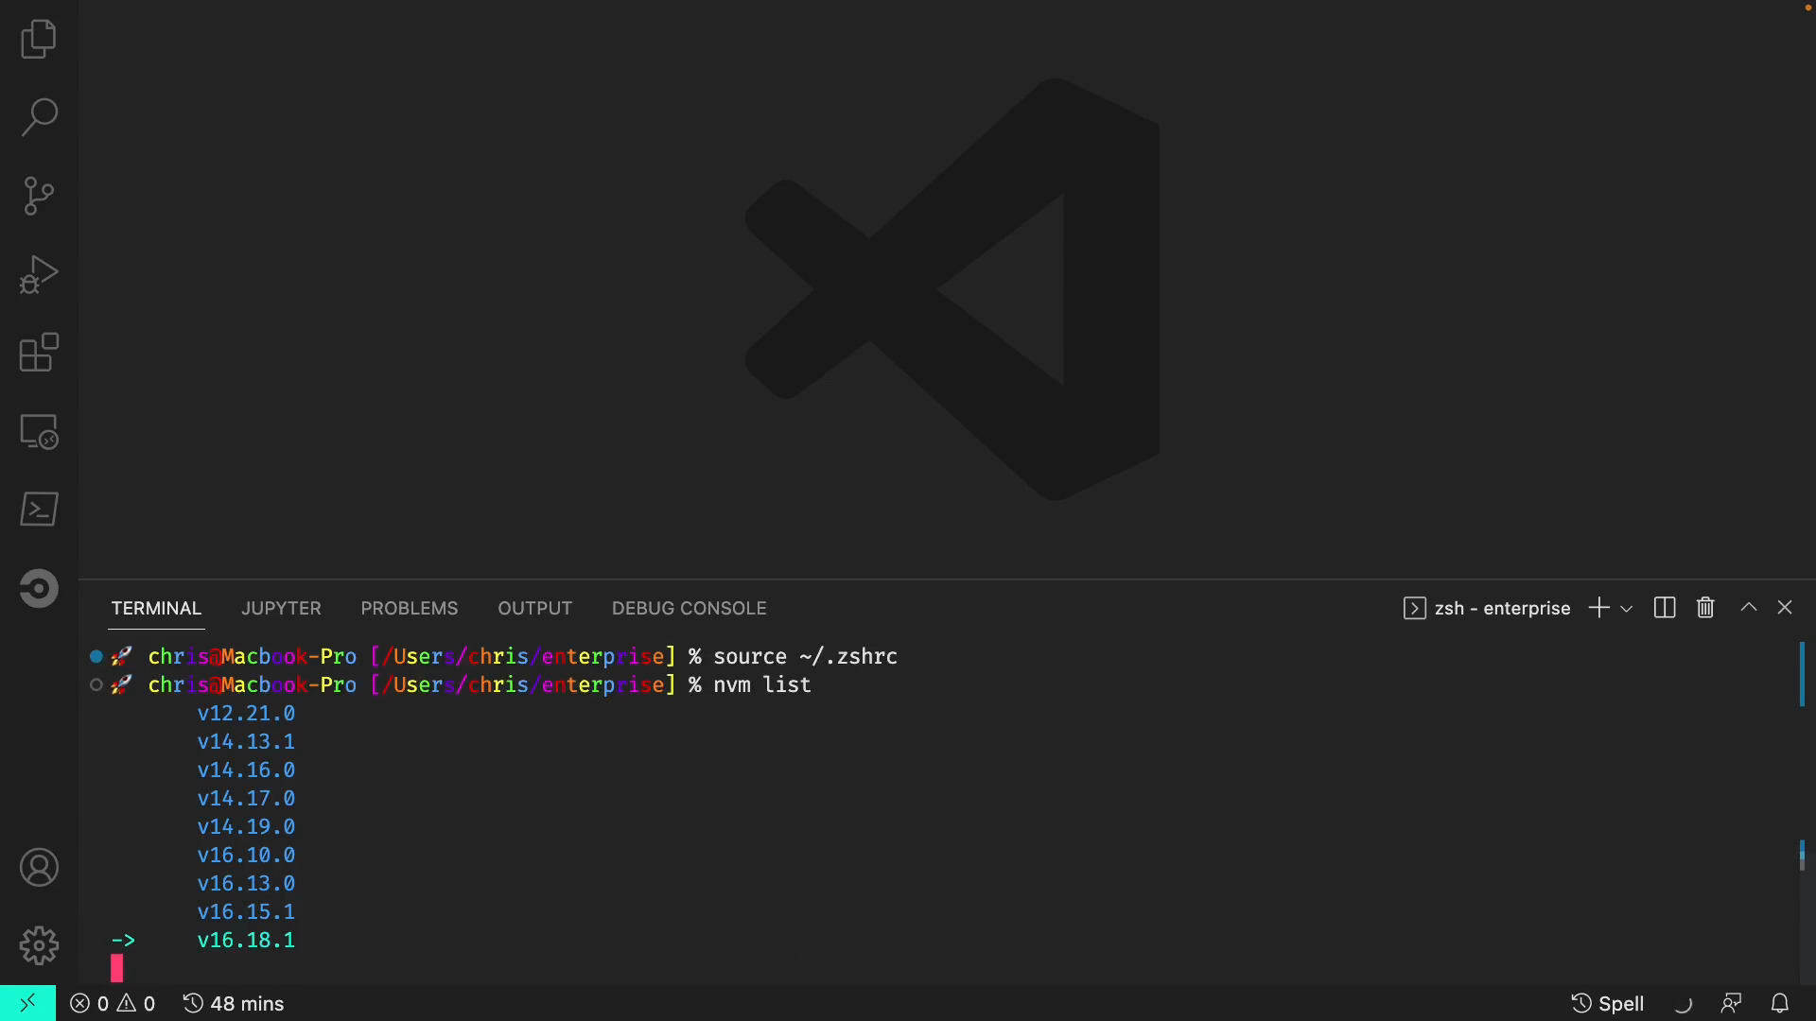This screenshot has width=1816, height=1021.
Task: Switch to the OUTPUT tab
Action: pos(534,608)
